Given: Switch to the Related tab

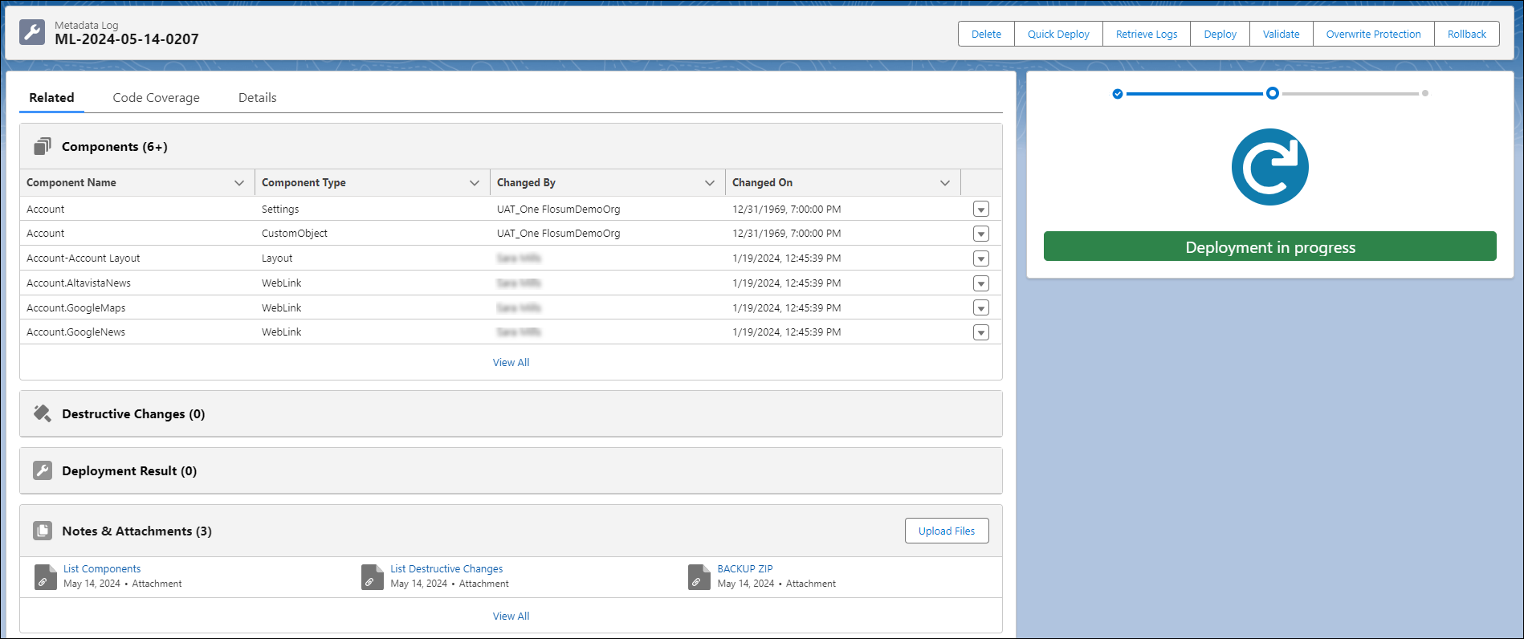Looking at the screenshot, I should coord(51,98).
